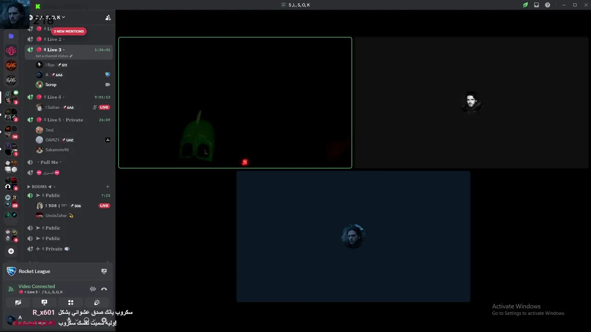Watch Sultan's LIVE stream badge
This screenshot has width=591, height=332.
pos(104,107)
